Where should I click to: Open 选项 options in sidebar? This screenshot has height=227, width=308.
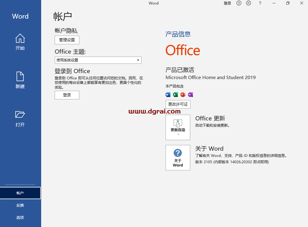tap(20, 217)
